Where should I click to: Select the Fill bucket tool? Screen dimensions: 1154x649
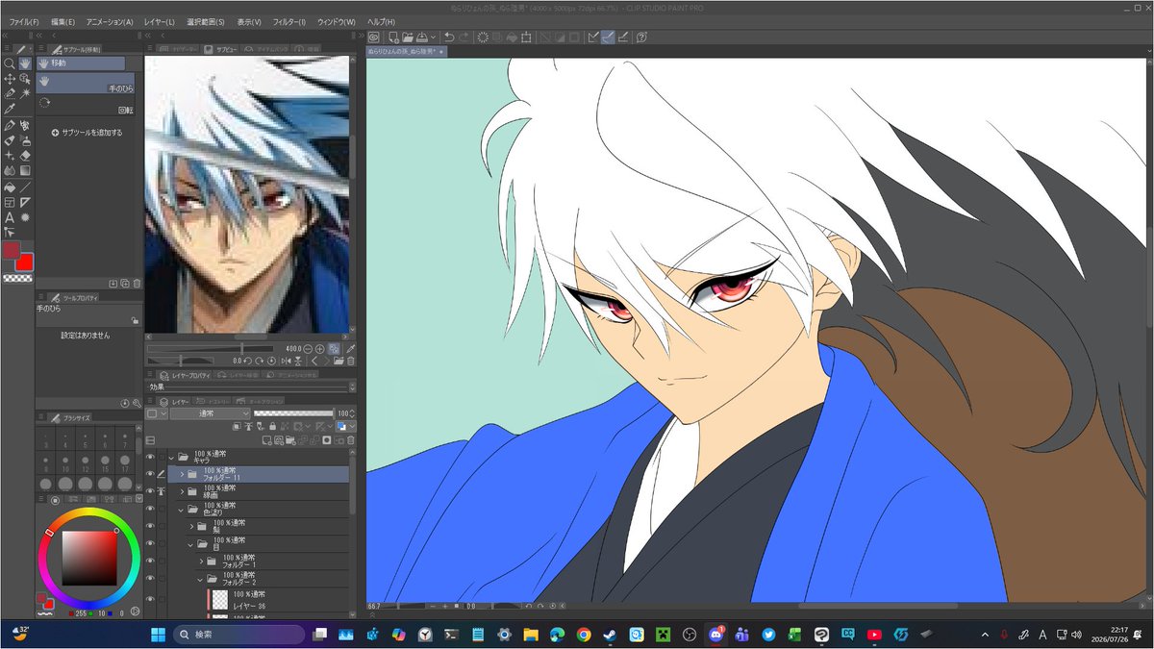10,187
